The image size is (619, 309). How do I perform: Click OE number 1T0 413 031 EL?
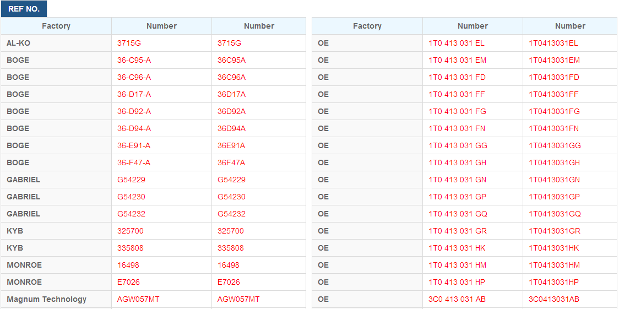coord(457,44)
